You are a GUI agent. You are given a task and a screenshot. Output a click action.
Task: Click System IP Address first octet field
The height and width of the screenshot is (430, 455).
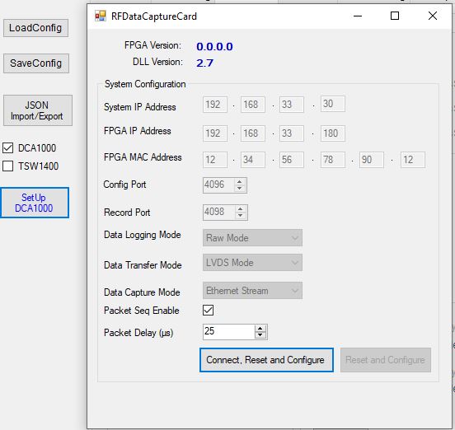tap(215, 105)
